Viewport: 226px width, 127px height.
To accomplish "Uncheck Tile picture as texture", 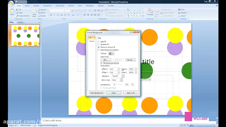I will tap(101, 63).
